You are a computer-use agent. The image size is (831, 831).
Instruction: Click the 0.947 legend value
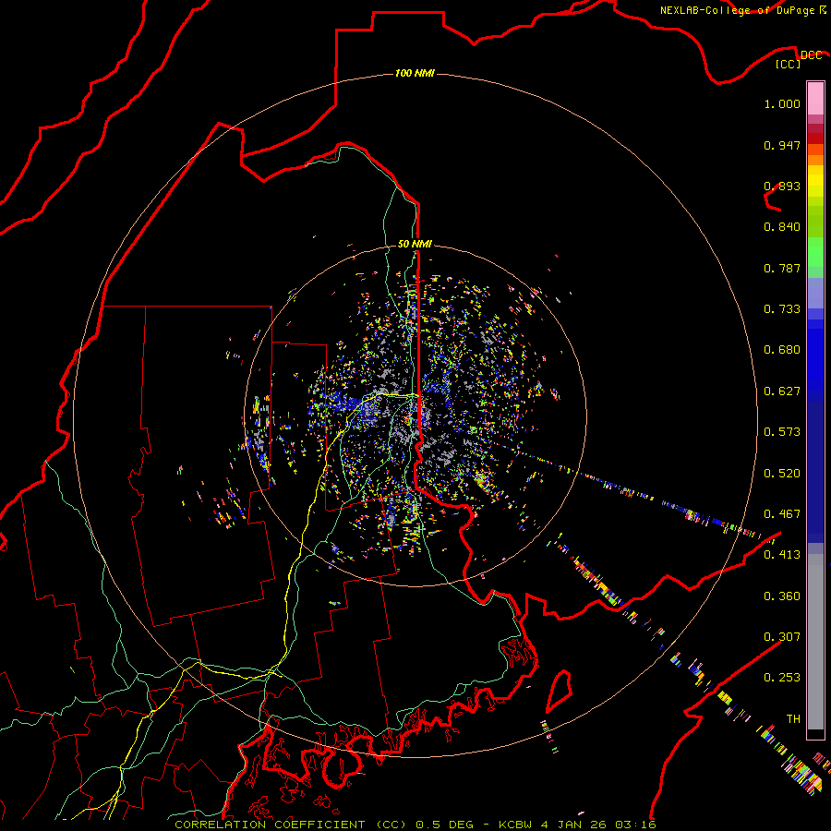(782, 145)
